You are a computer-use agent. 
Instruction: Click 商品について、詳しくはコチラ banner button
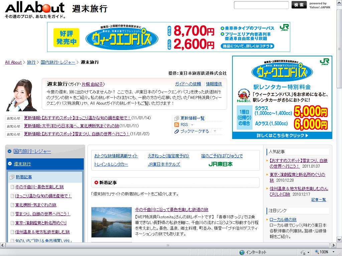[x=247, y=46]
